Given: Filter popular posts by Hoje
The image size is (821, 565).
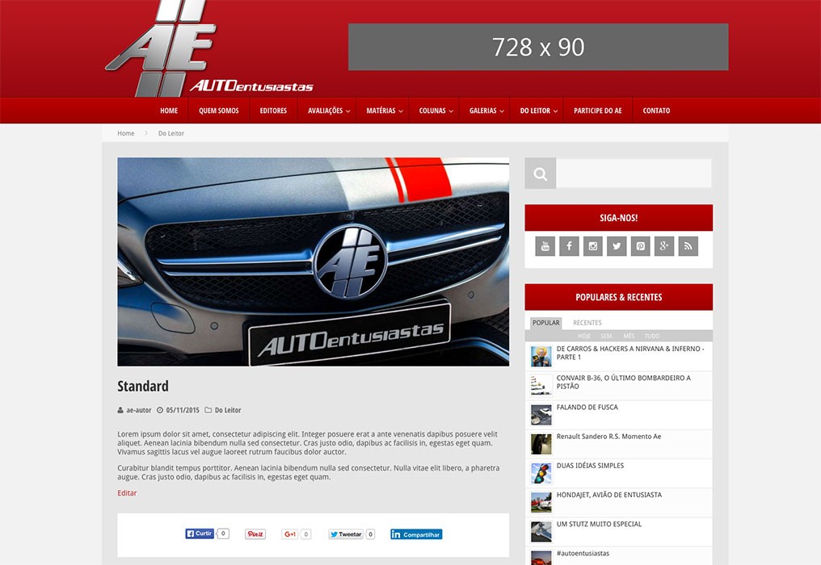Looking at the screenshot, I should pos(584,336).
